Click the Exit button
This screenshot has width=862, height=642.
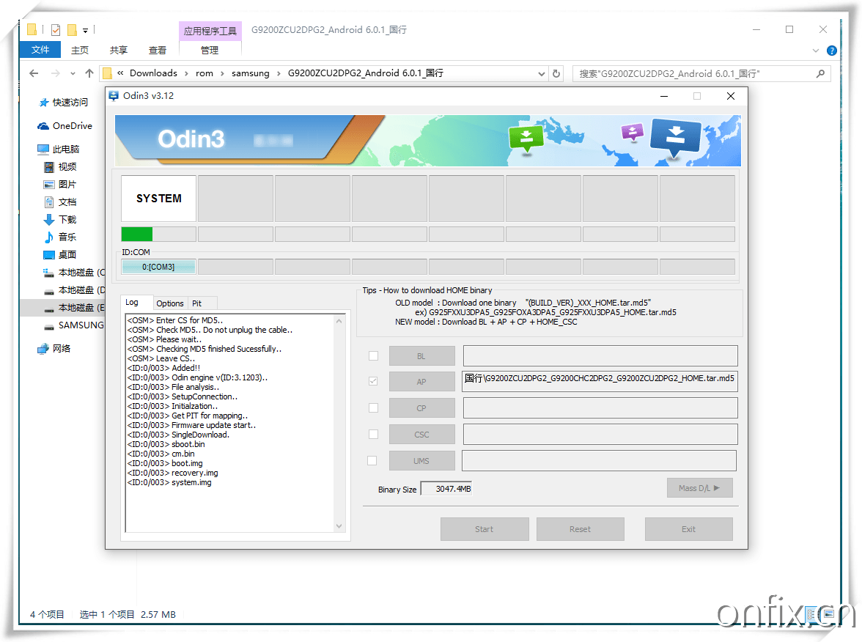pos(688,529)
